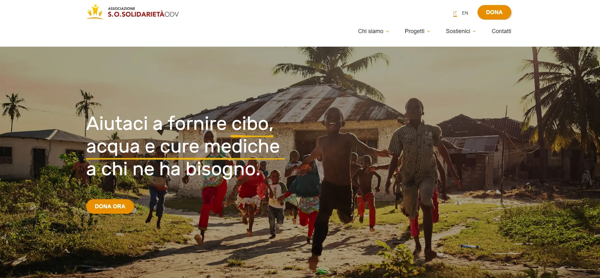Click the text 'a chi ne ha bisogno.'
Viewport: 600px width, 278px height.
coord(173,169)
